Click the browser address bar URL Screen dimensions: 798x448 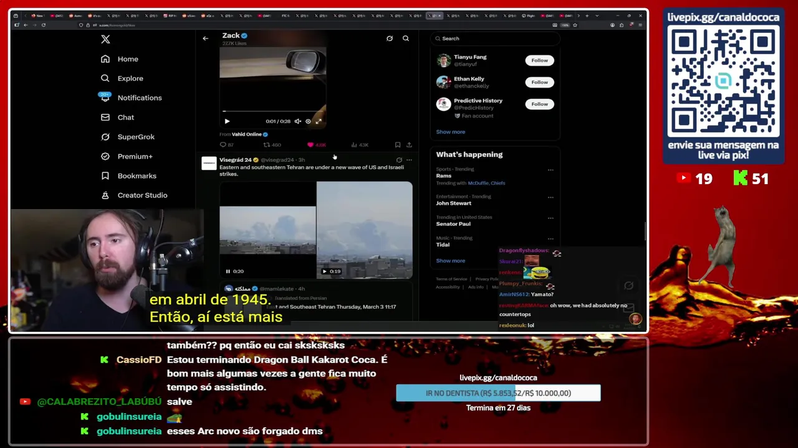(117, 25)
